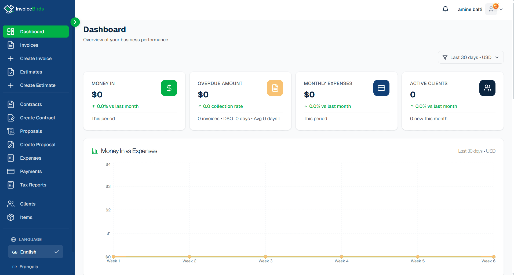This screenshot has height=275, width=514.
Task: Click the Estimates checkmark file icon
Action: tap(11, 72)
